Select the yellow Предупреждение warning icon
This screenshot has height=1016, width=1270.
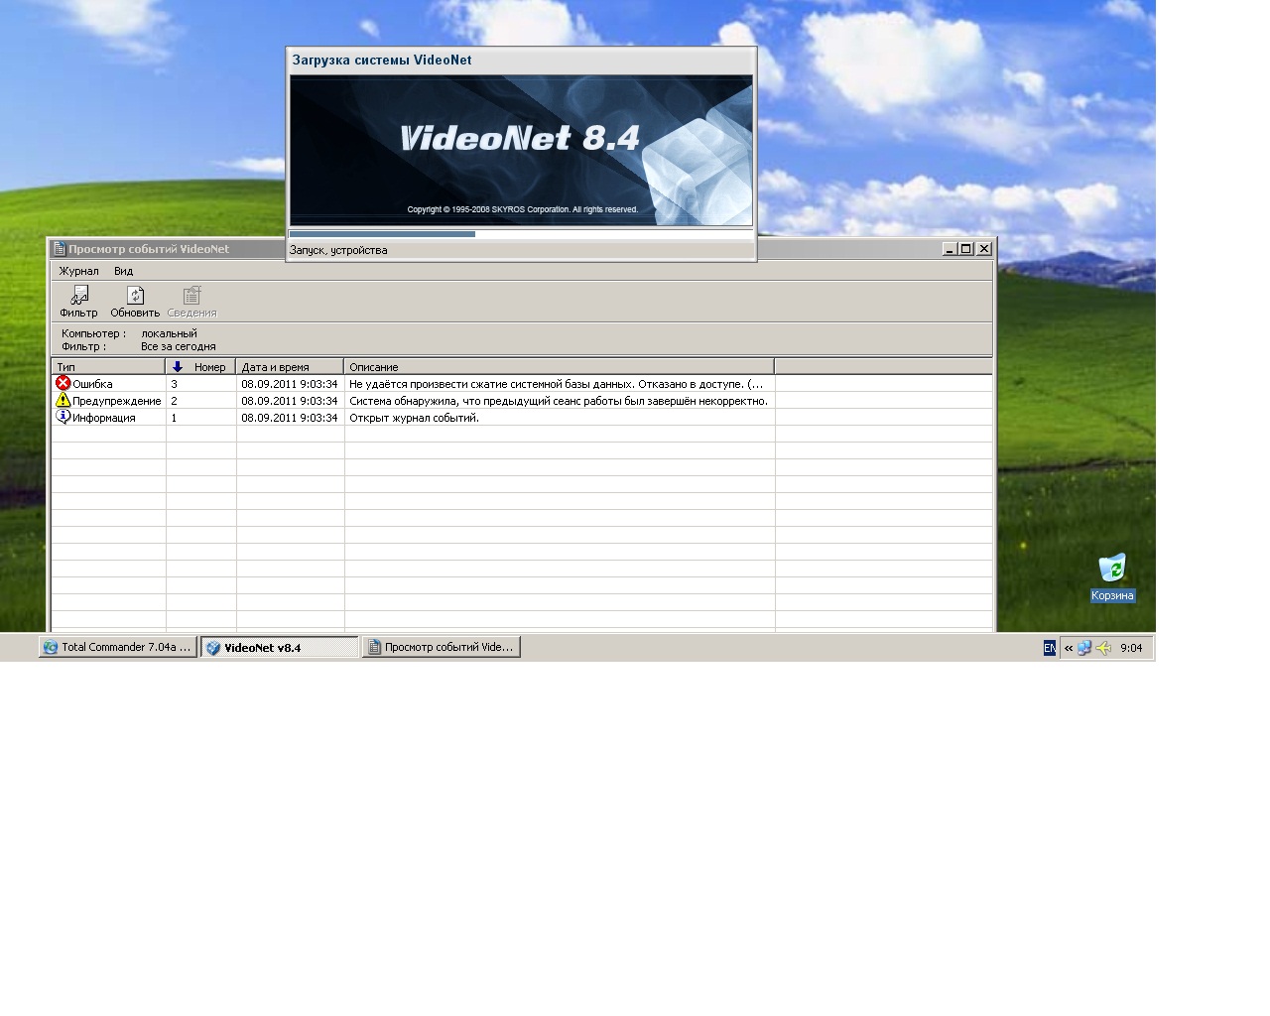(x=63, y=400)
